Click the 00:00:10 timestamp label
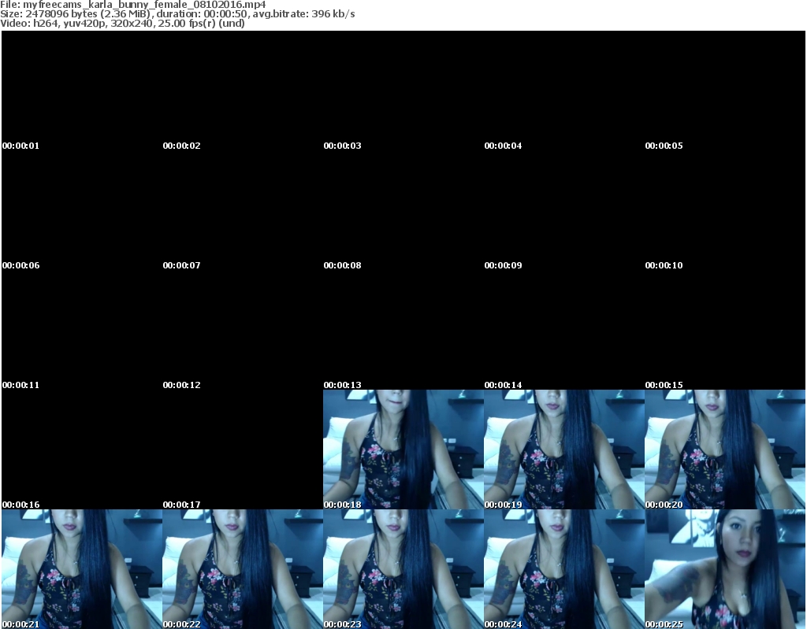 [664, 265]
